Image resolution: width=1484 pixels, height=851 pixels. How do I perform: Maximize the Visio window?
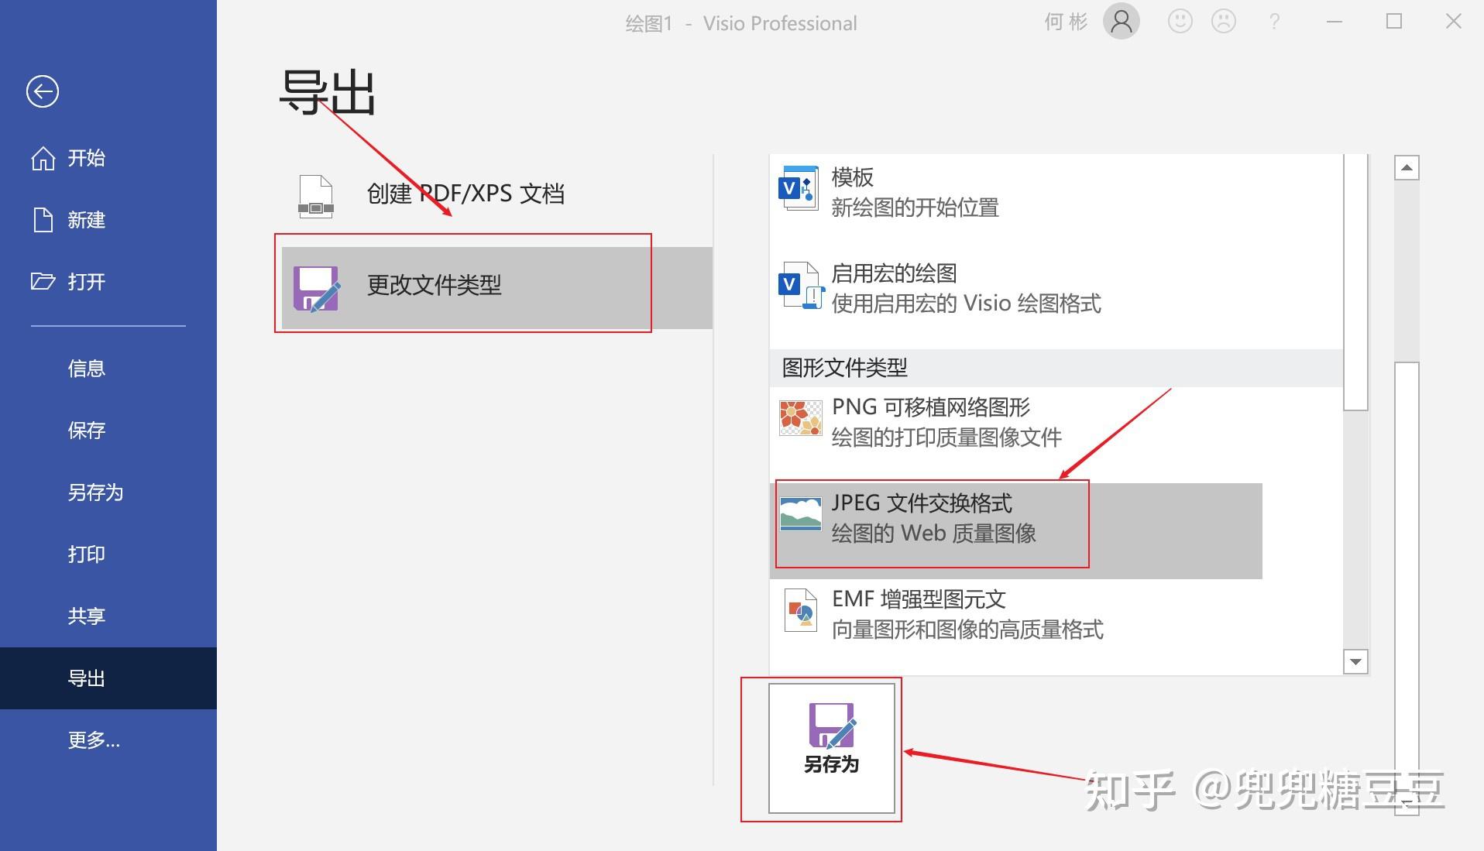(x=1394, y=22)
